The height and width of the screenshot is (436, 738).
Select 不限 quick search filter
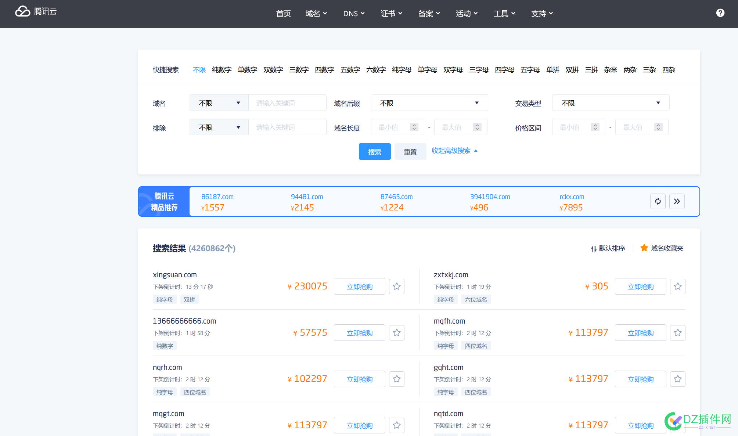[199, 70]
